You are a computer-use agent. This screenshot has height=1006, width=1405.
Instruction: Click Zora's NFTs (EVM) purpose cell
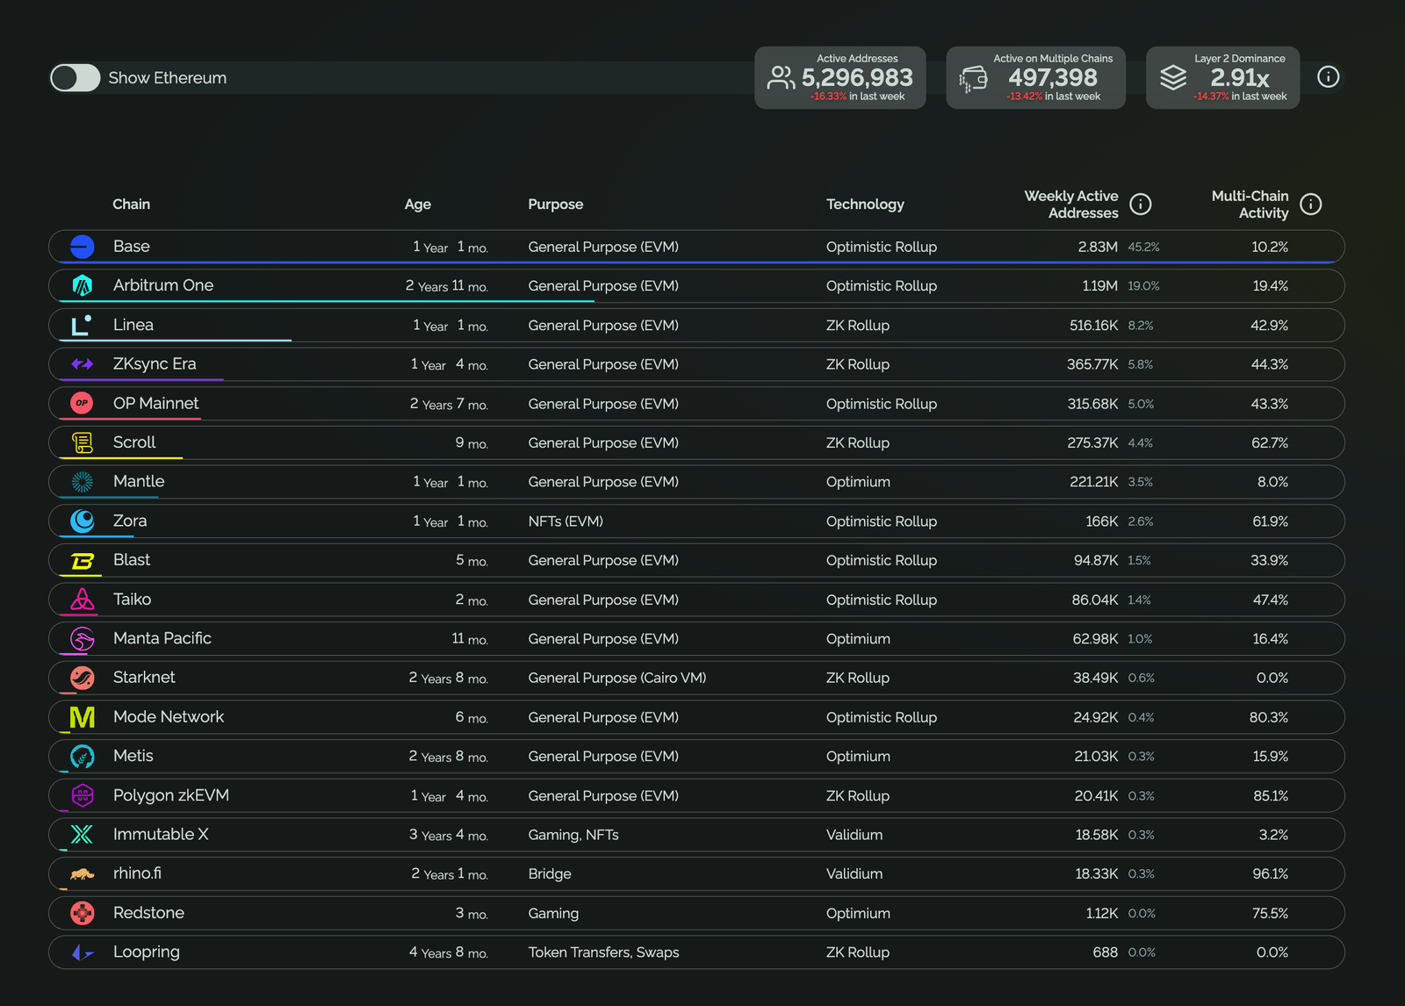point(566,521)
